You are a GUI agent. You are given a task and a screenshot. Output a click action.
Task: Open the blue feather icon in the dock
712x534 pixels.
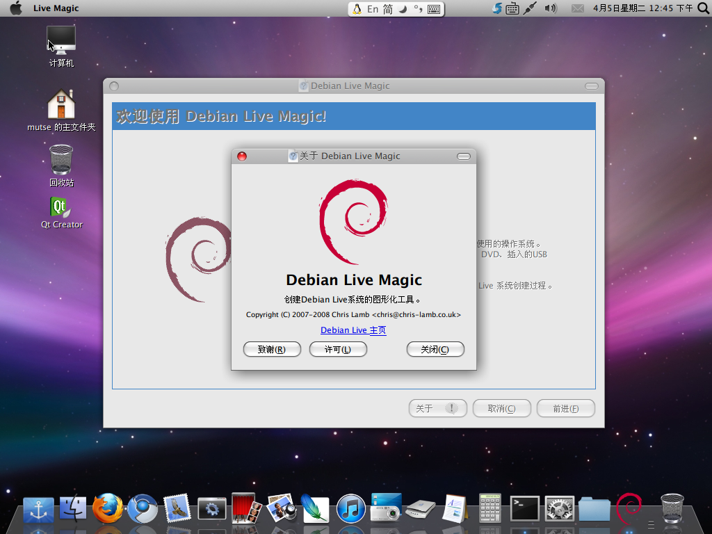[315, 508]
